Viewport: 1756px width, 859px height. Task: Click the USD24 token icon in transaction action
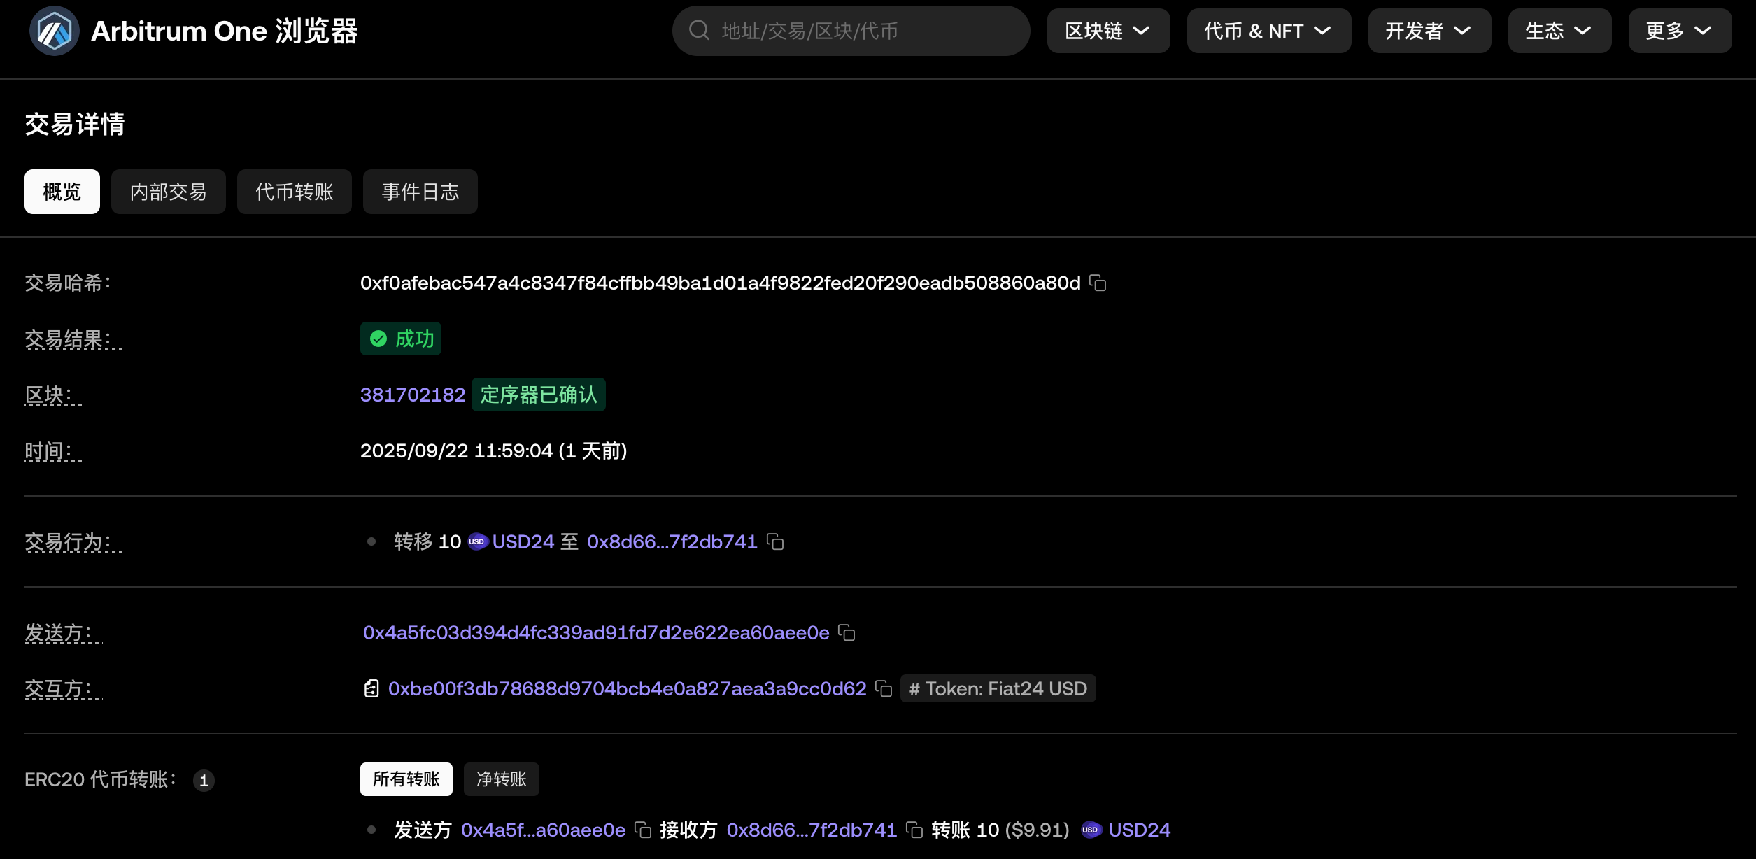[477, 542]
